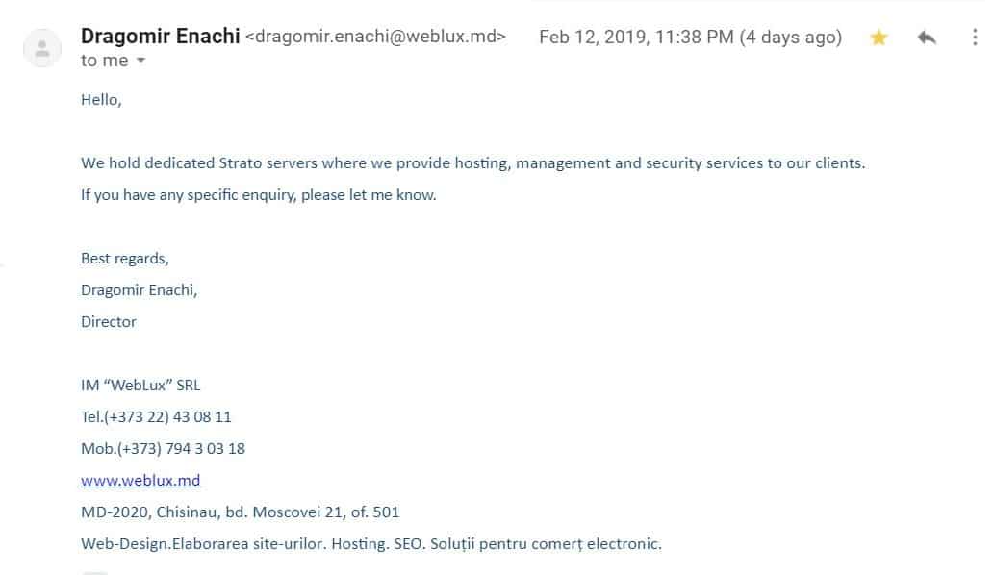
Task: Click the IM "WebLux" SRL company line
Action: point(140,385)
